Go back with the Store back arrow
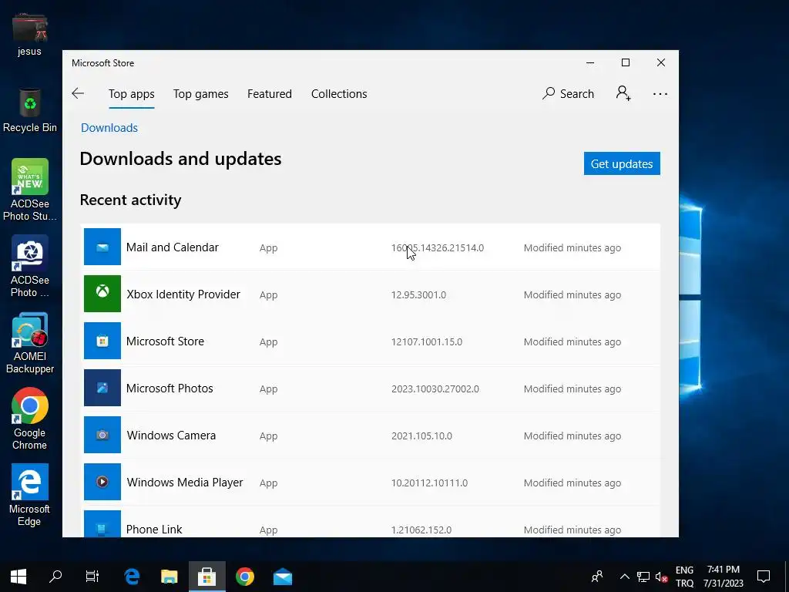Image resolution: width=789 pixels, height=592 pixels. pos(78,93)
